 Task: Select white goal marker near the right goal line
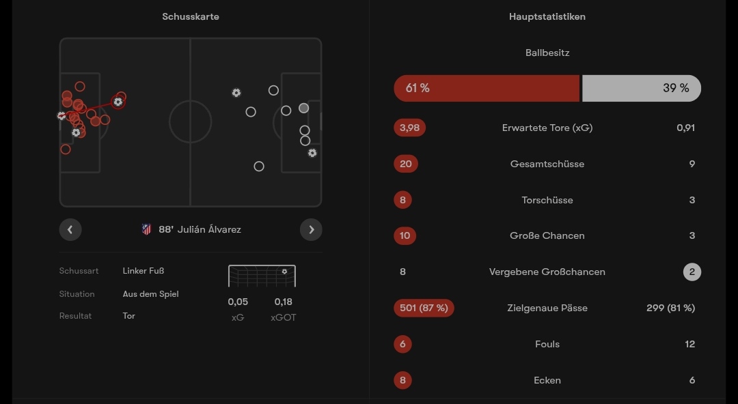coord(312,153)
